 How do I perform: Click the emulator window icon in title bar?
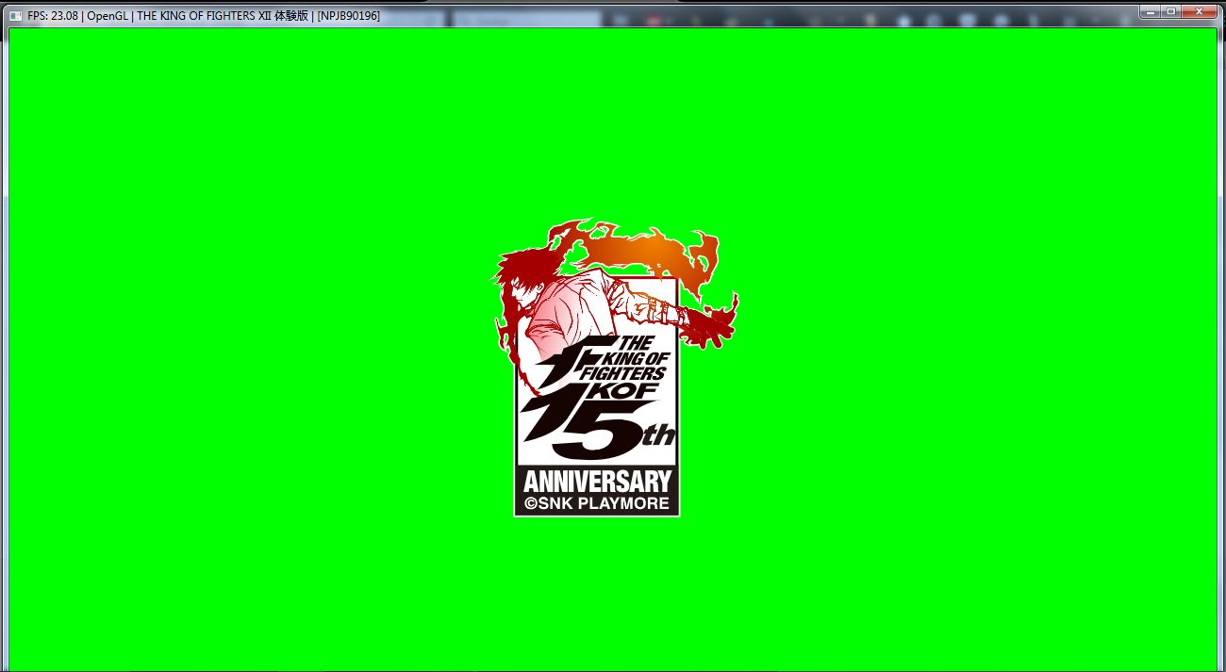coord(16,16)
